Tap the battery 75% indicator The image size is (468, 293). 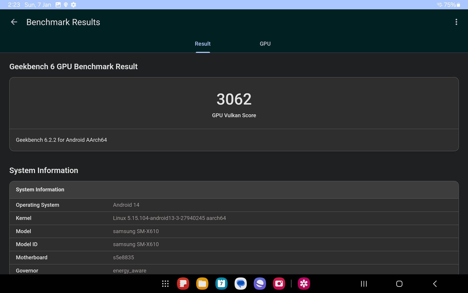click(452, 5)
